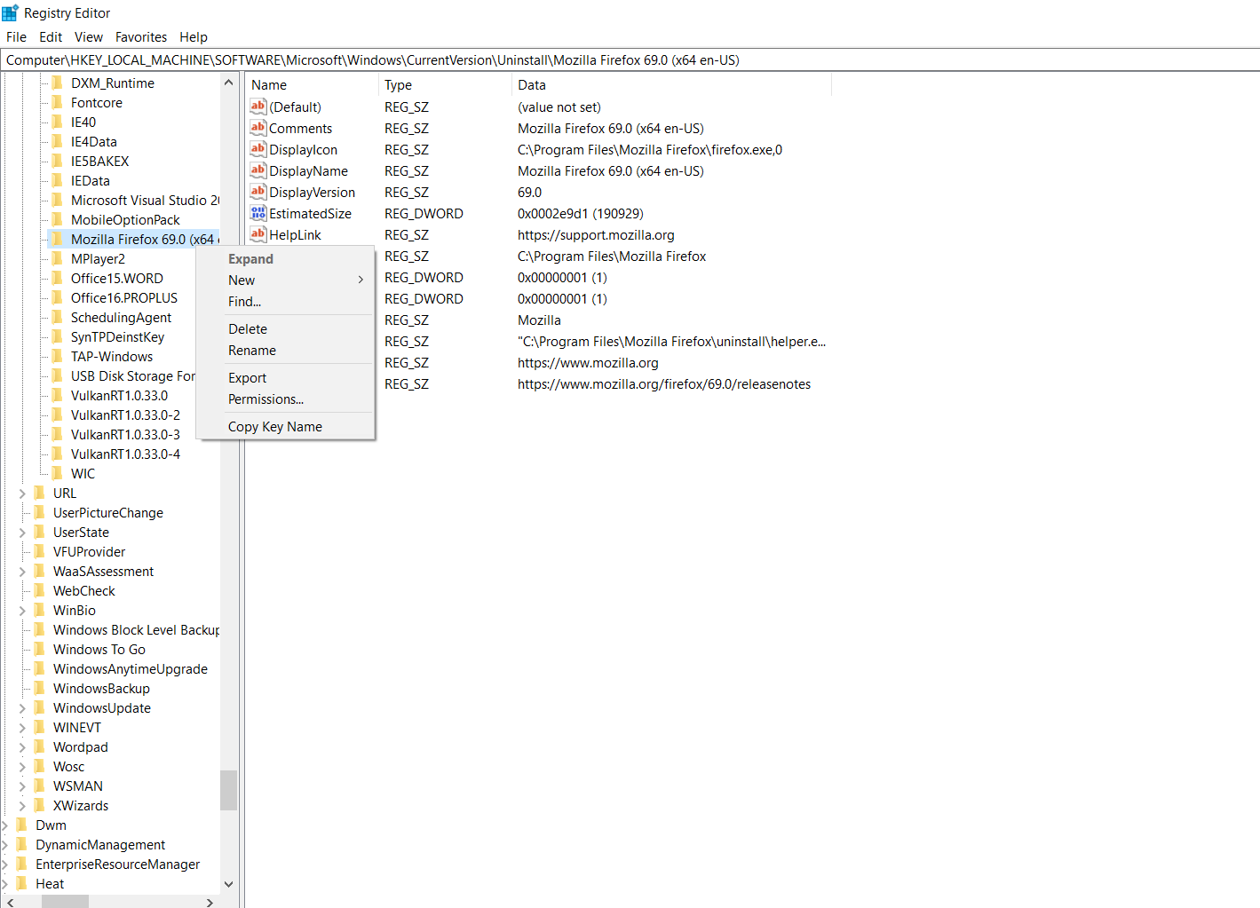
Task: Choose Copy Key Name from context menu
Action: 286,426
